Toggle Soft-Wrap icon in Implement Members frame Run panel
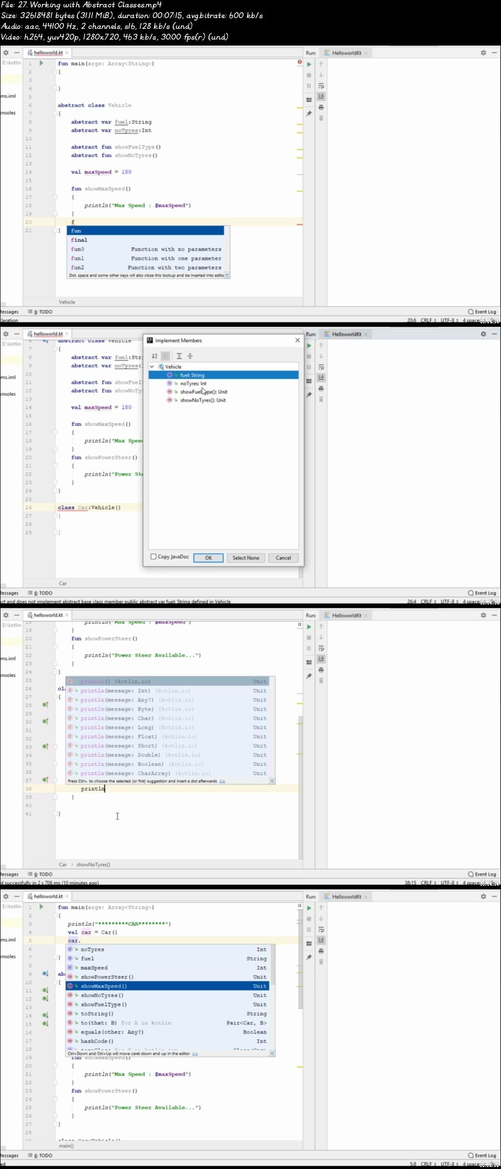The image size is (501, 1169). coord(321,367)
